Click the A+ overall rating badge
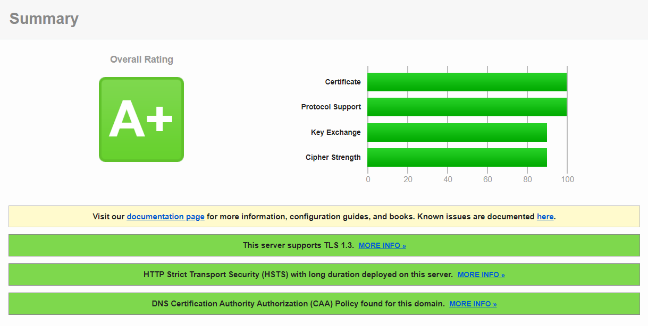Viewport: 648px width, 326px height. tap(141, 119)
